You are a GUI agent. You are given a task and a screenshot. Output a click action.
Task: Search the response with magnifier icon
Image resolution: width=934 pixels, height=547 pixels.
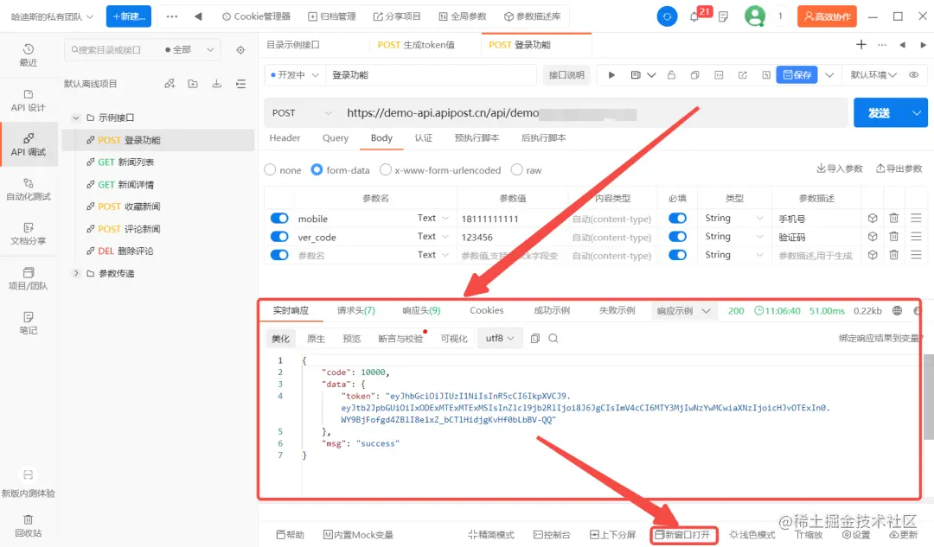pyautogui.click(x=553, y=338)
